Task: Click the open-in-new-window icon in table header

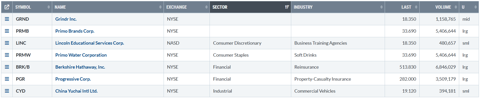Action: (x=7, y=7)
